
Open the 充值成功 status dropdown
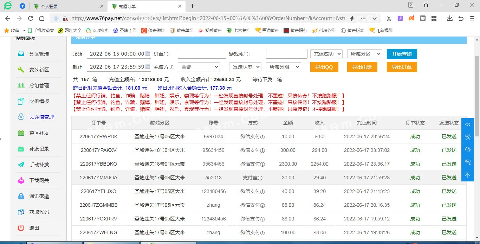click(326, 54)
